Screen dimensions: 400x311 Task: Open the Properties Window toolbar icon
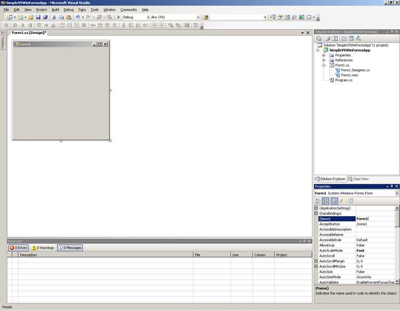click(x=280, y=18)
